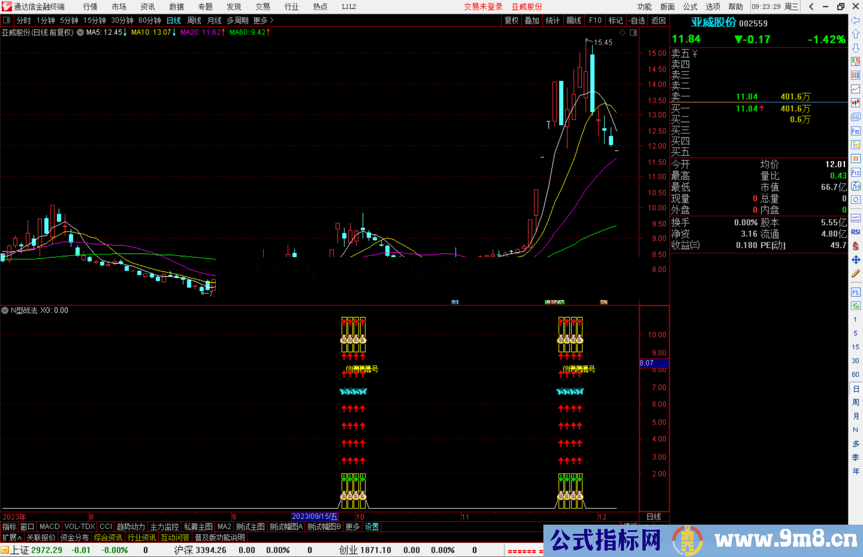Toggle 复权 price adjustment mode
863x557 pixels.
(x=512, y=20)
